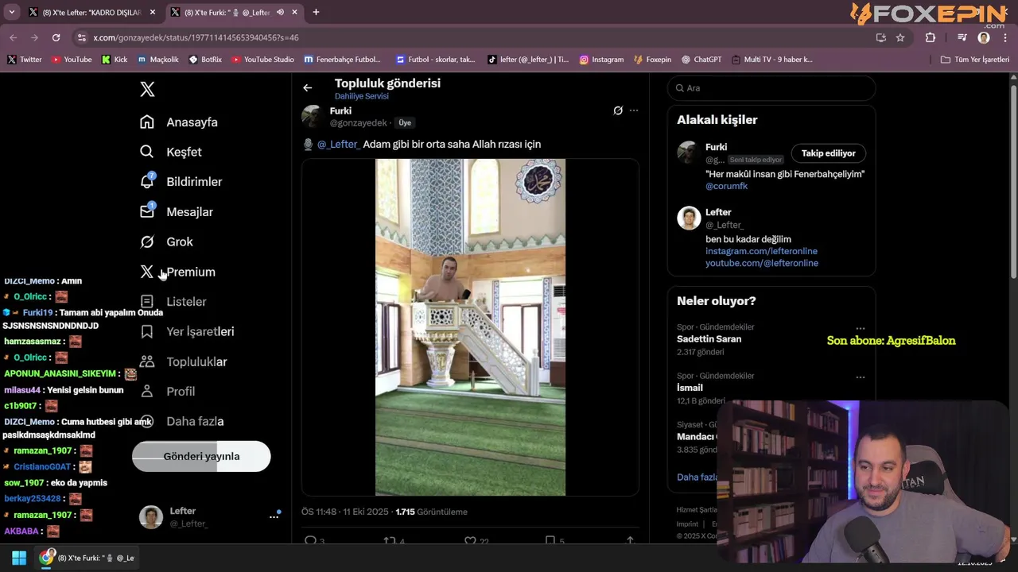Open the @_Lefter_ mention in the post
1018x572 pixels.
[338, 144]
